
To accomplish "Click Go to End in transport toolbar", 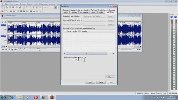I will click(x=40, y=11).
